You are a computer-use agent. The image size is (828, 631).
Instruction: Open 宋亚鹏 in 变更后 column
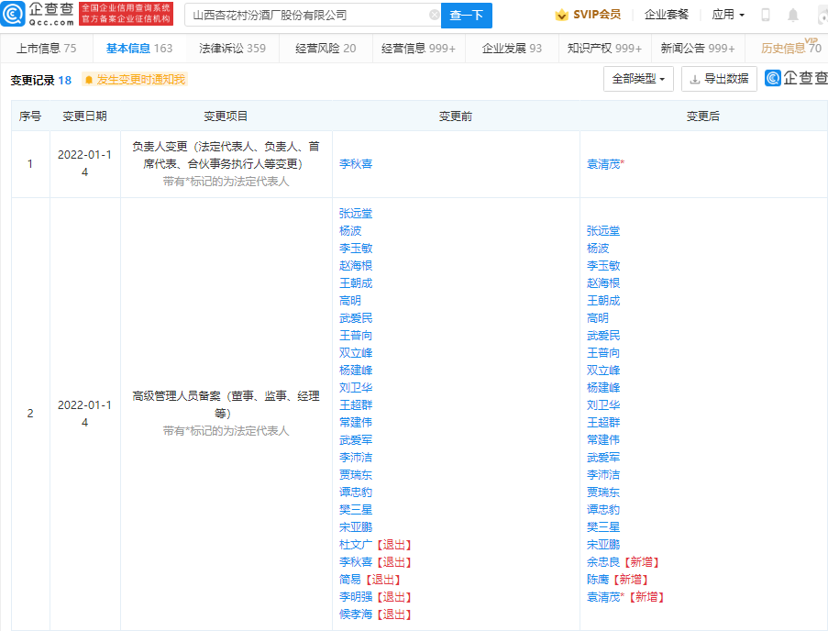pos(603,545)
